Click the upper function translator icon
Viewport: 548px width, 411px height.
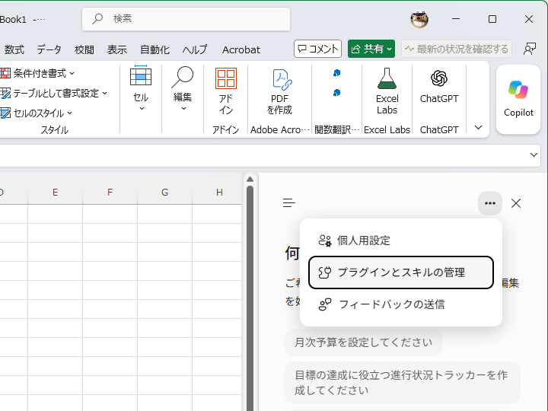point(336,73)
